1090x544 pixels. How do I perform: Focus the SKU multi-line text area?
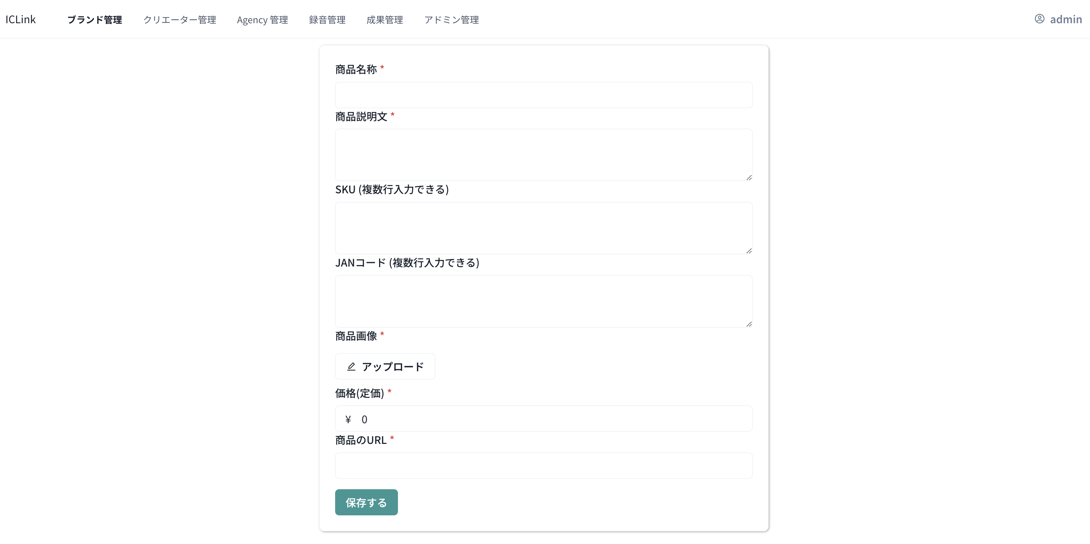pos(544,228)
